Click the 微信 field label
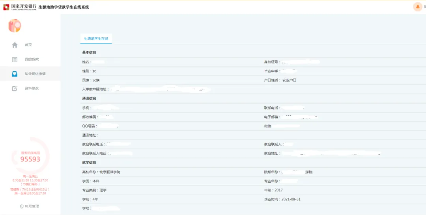This screenshot has height=215, width=426. coord(267,126)
